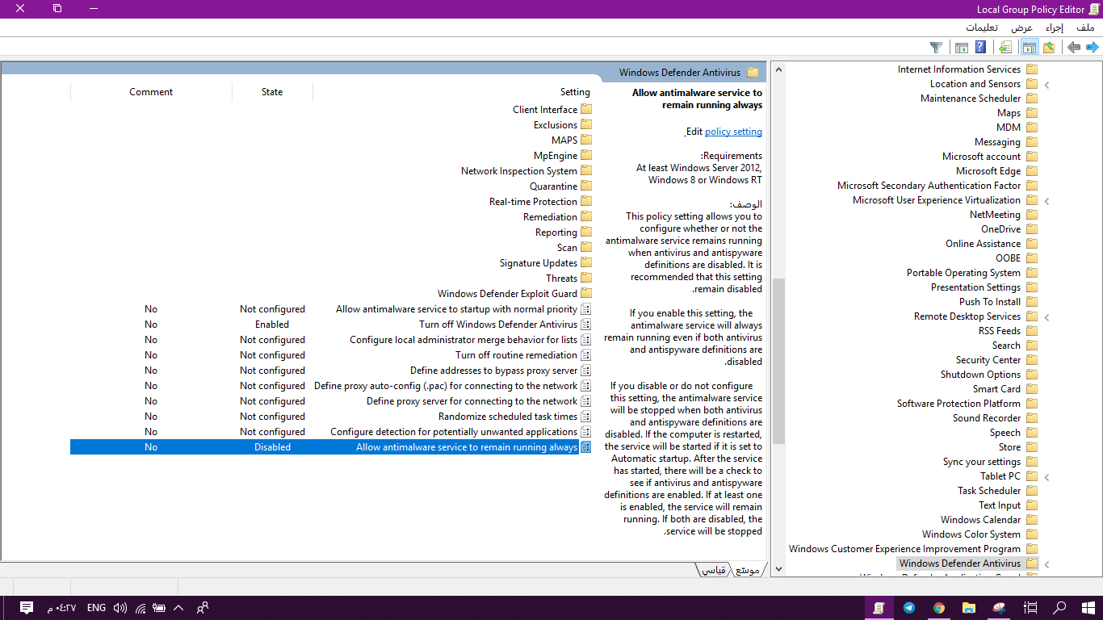1103x620 pixels.
Task: Open Google Chrome from the taskbar
Action: (x=939, y=608)
